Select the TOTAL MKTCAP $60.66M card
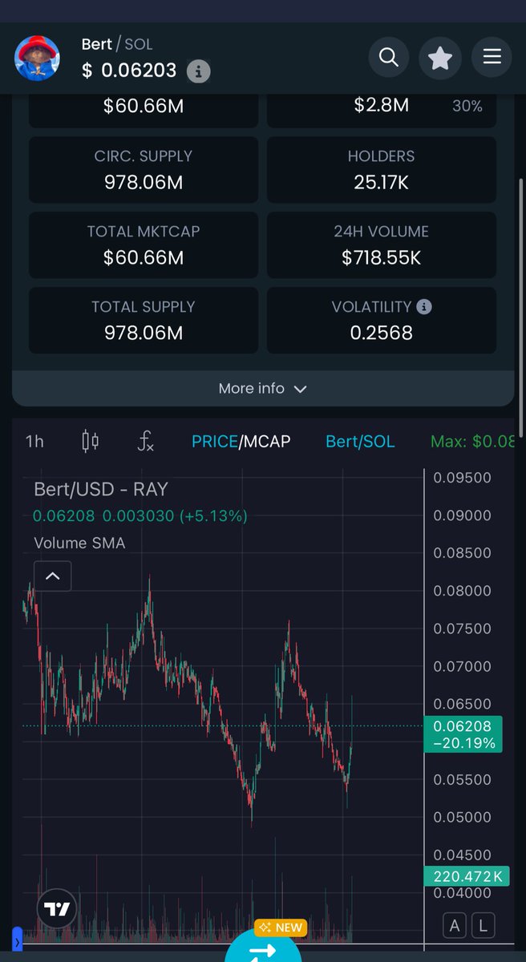526x962 pixels. click(x=144, y=245)
